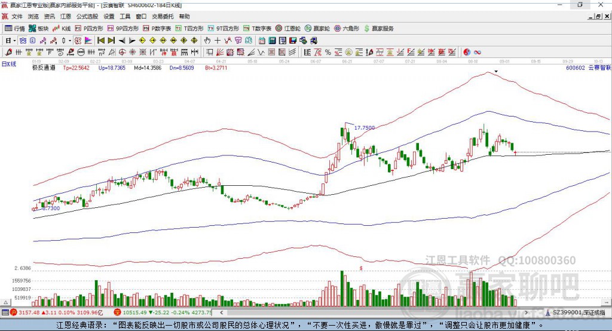
Task: Click the market list icon in status bar
Action: (5, 312)
